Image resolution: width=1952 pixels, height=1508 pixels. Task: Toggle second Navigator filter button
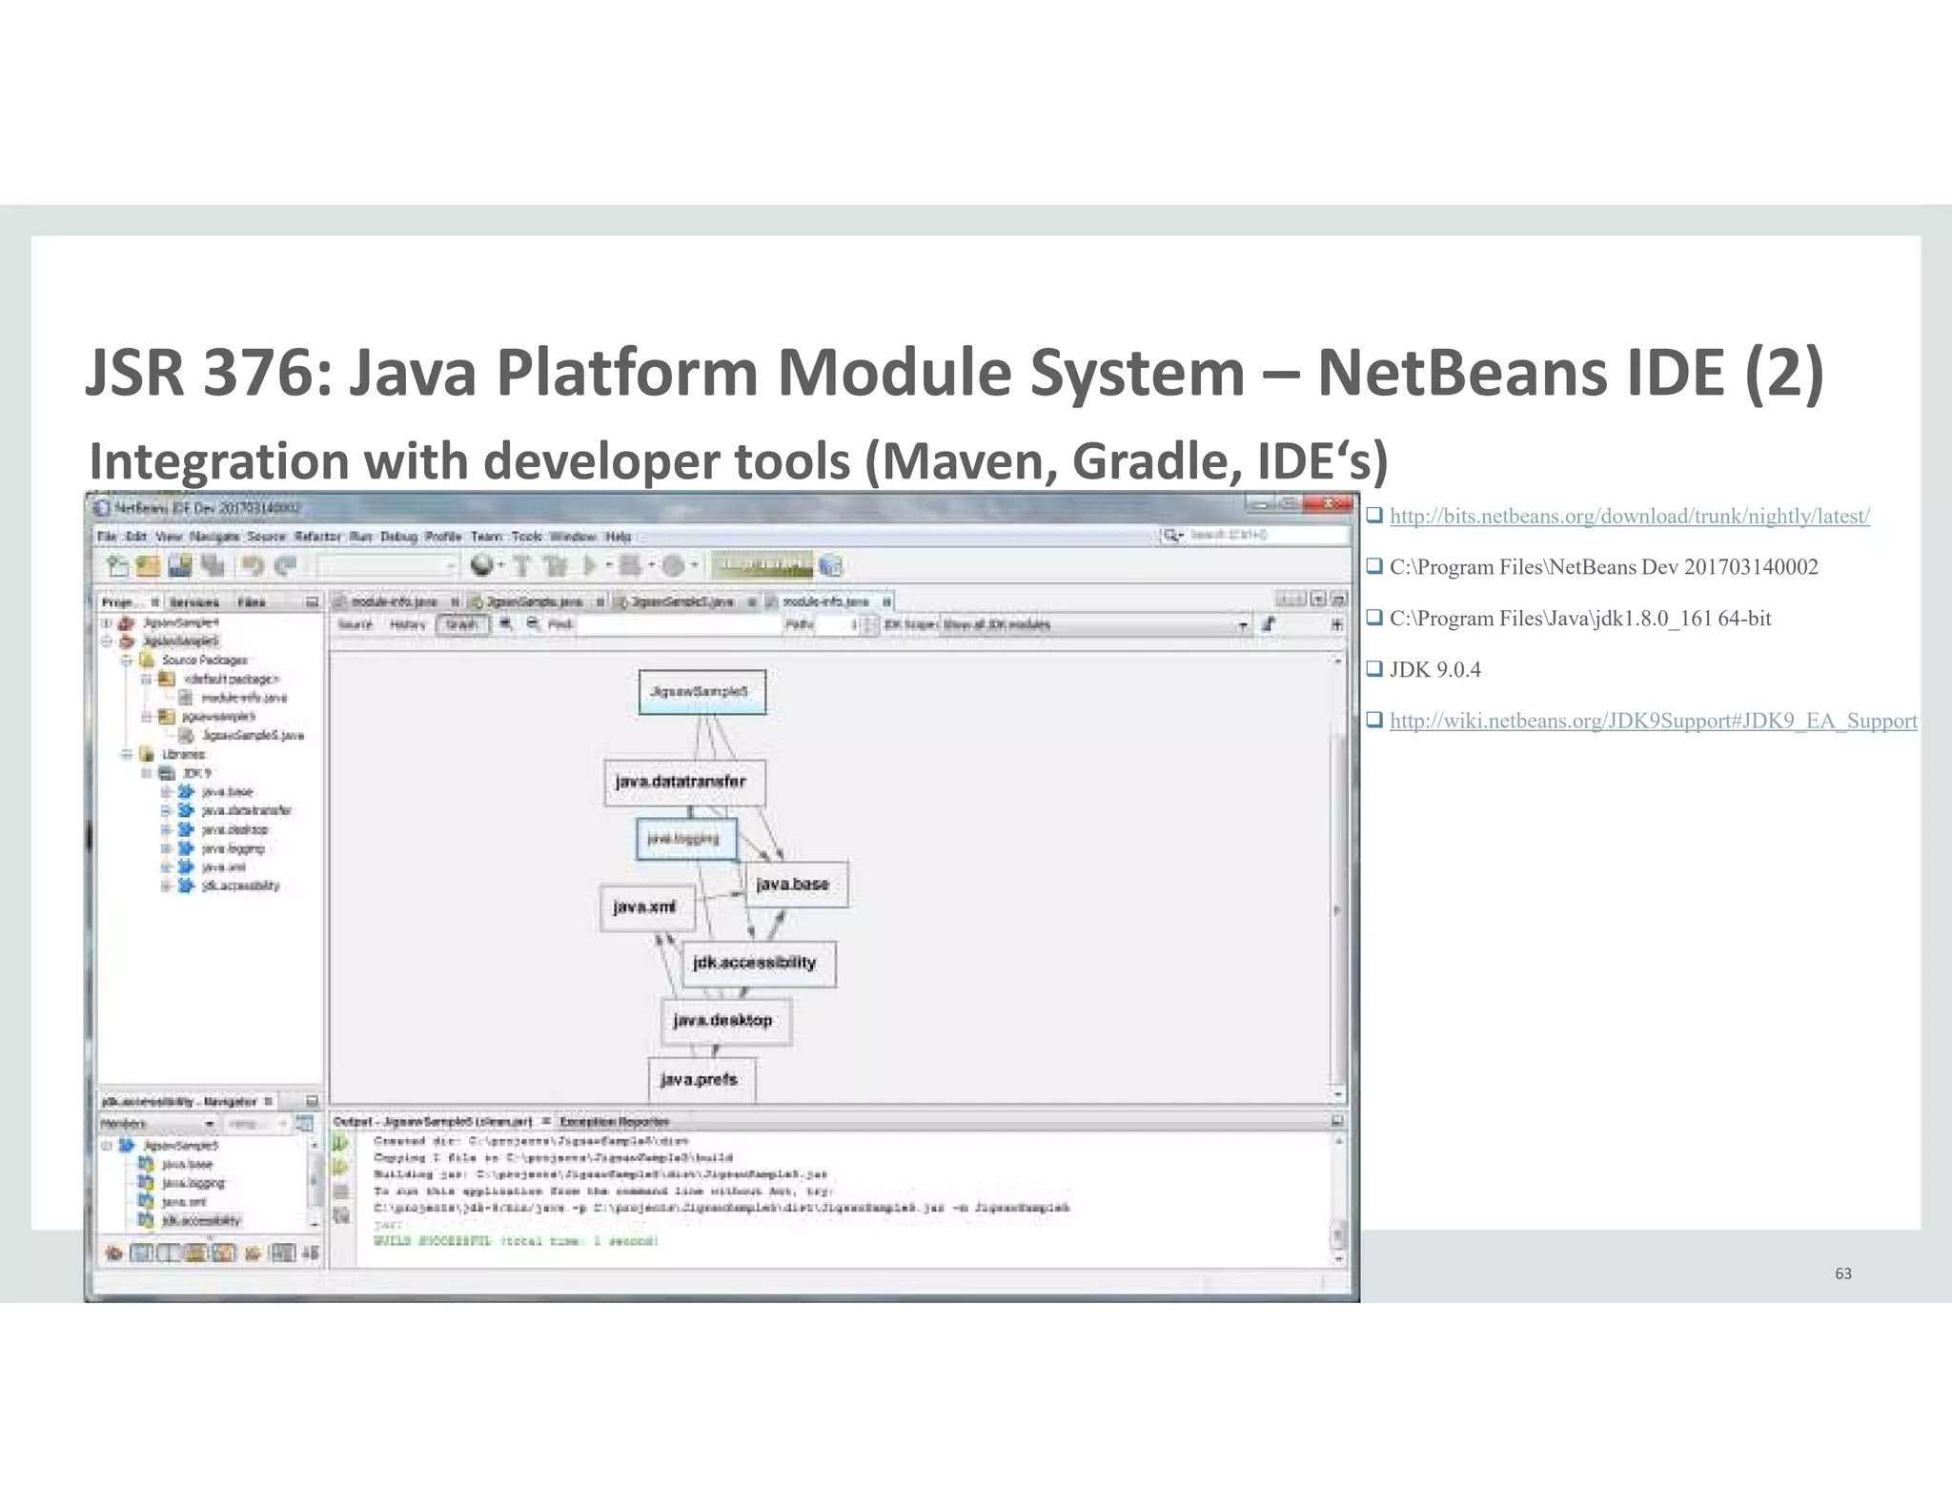[141, 1253]
